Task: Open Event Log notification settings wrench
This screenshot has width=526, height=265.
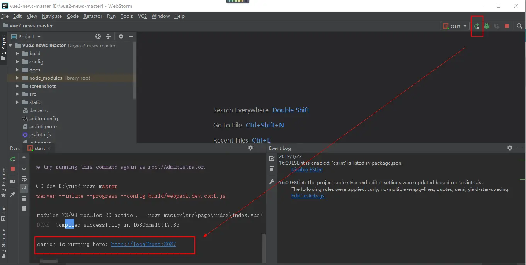Action: point(272,182)
